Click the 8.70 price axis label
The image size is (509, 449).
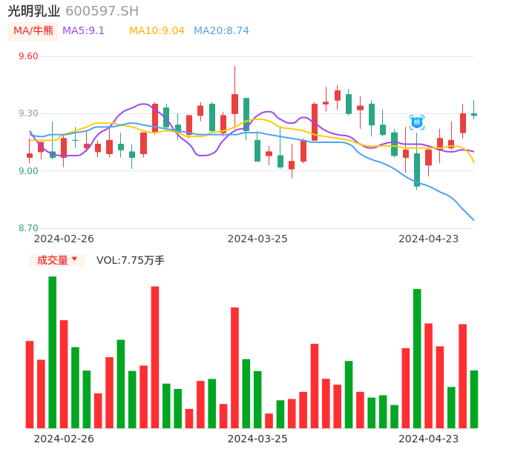click(27, 228)
